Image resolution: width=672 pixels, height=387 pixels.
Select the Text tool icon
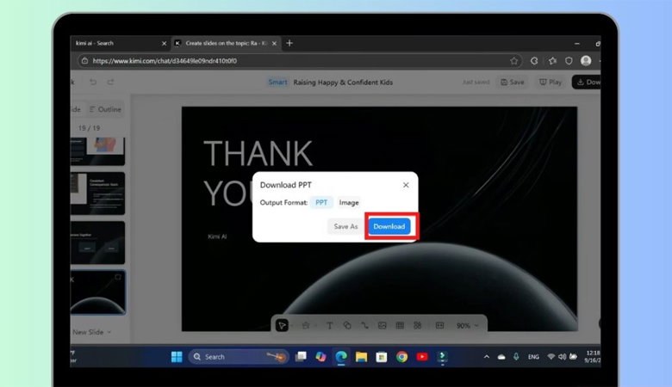tap(330, 325)
